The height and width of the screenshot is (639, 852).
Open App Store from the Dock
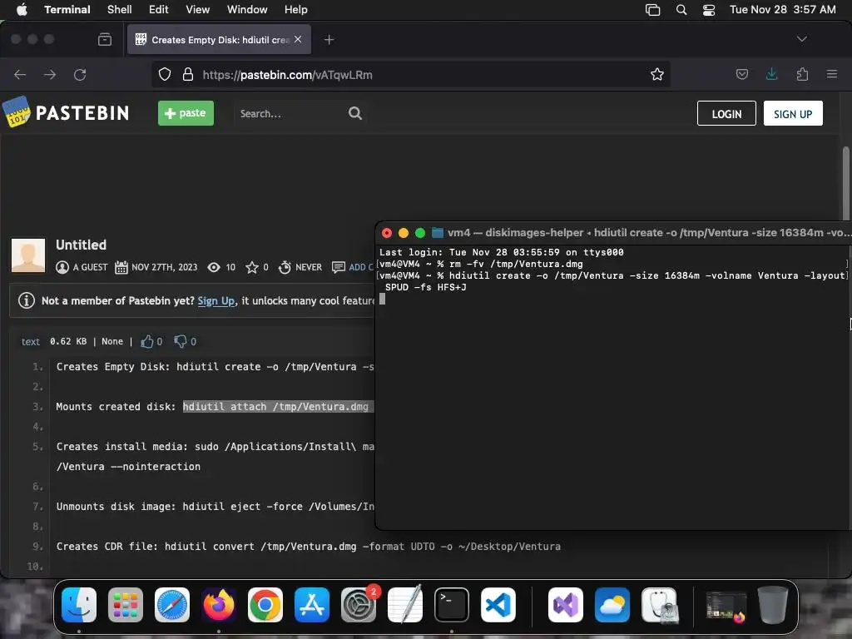pyautogui.click(x=312, y=605)
